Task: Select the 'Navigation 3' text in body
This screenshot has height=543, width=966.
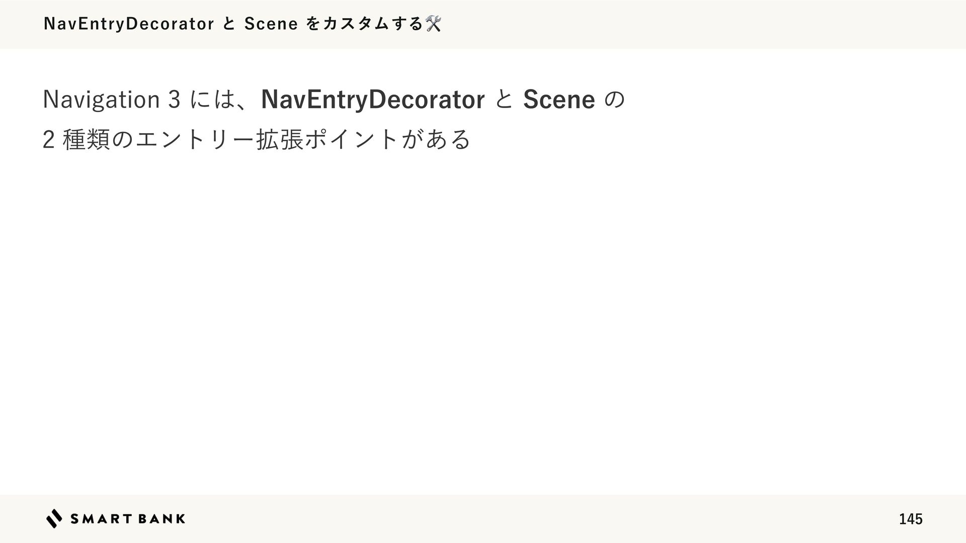Action: tap(112, 99)
